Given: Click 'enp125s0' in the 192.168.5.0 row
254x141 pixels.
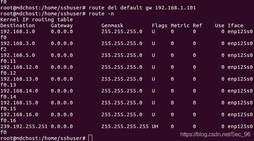Looking at the screenshot, I should [x=240, y=55].
